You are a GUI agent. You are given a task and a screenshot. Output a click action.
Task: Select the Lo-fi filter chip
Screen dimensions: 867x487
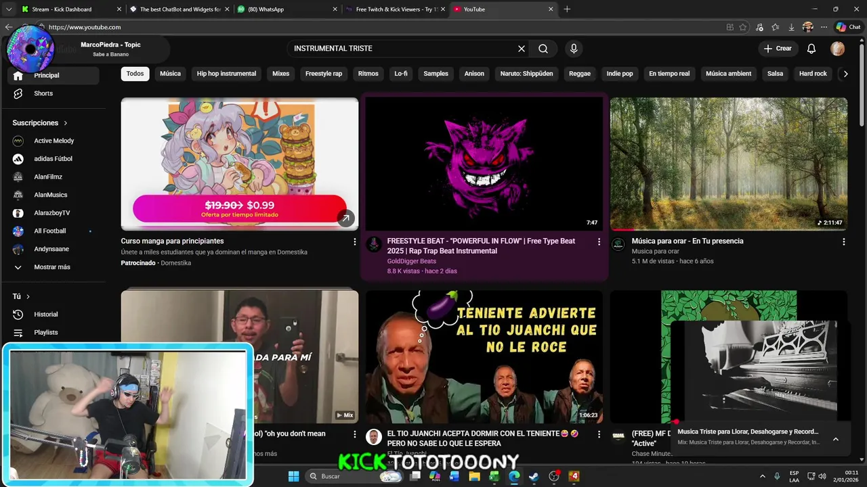coord(401,74)
